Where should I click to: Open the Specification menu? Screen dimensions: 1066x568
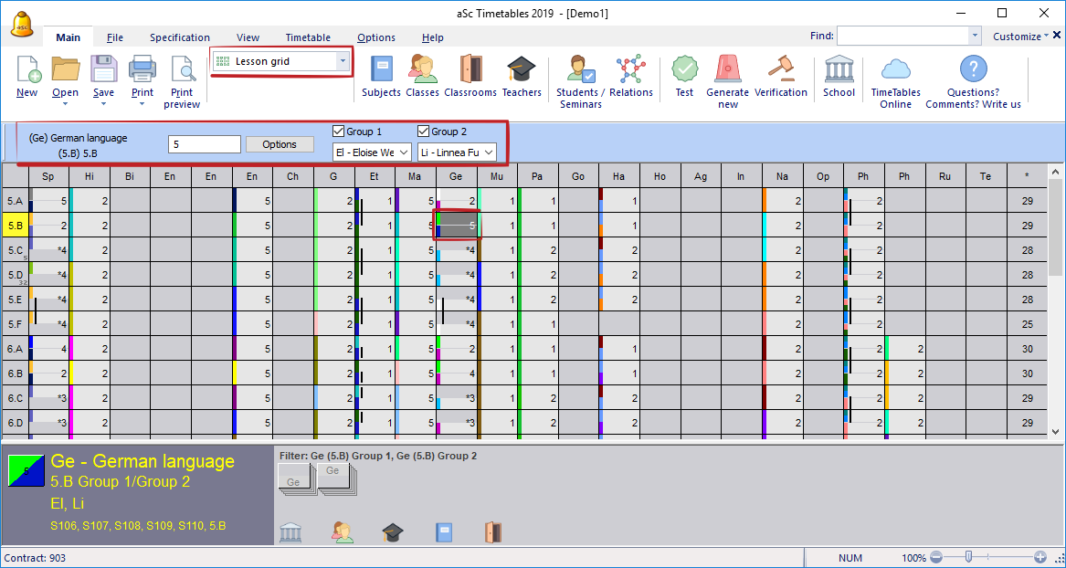[180, 37]
